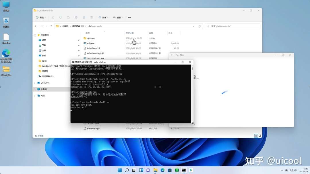
Task: Click 英 input language indicator
Action: coord(286,170)
